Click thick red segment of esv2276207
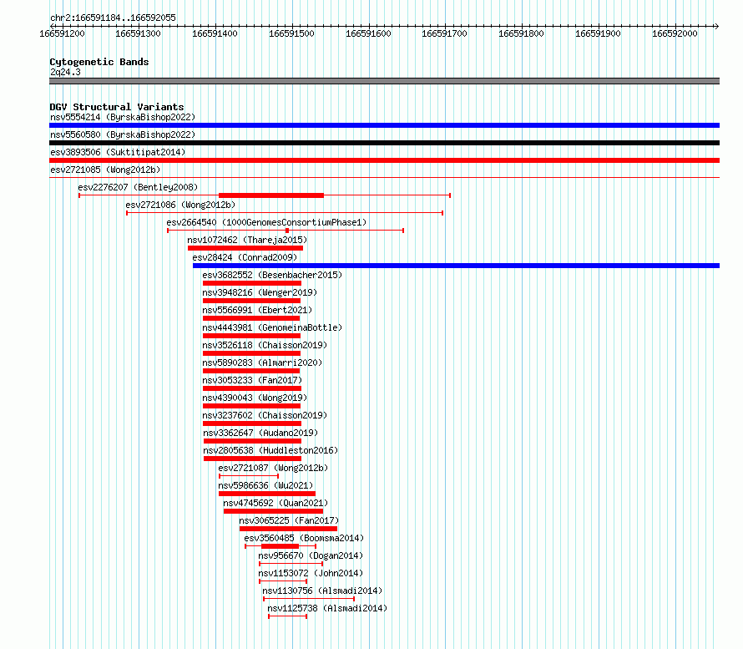 pos(271,195)
